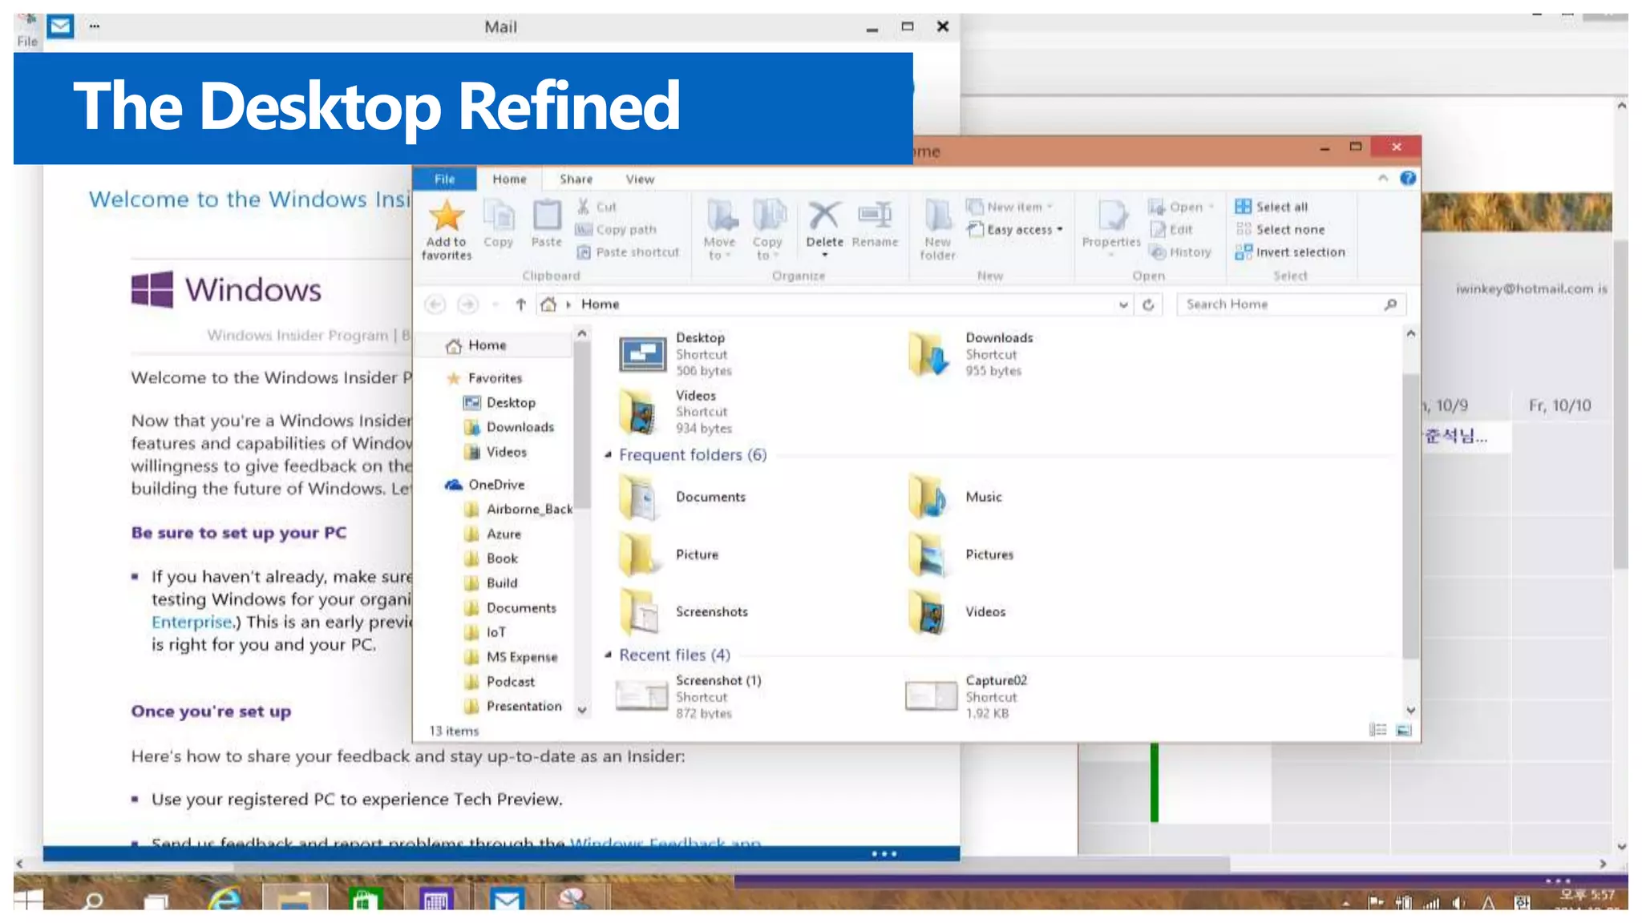Click the File Explorer Help question mark

pos(1408,178)
